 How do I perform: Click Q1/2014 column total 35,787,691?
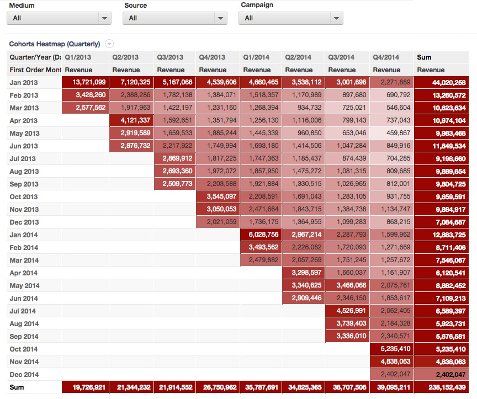[261, 387]
